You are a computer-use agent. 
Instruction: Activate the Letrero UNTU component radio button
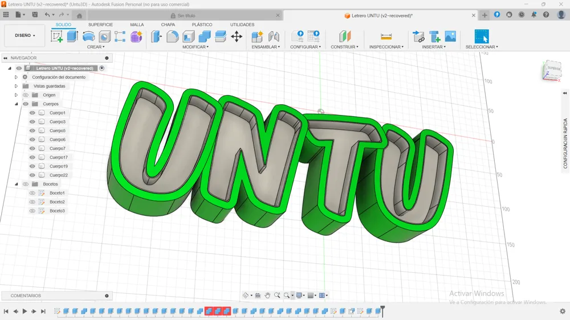tap(102, 68)
